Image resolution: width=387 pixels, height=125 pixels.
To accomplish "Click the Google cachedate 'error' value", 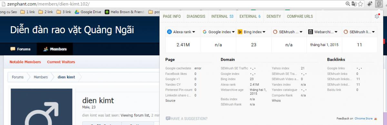I will (x=198, y=68).
